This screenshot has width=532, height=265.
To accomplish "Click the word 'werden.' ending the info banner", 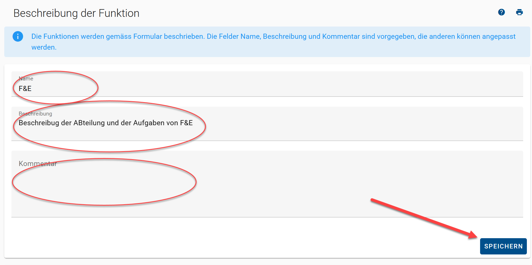I will tap(44, 47).
